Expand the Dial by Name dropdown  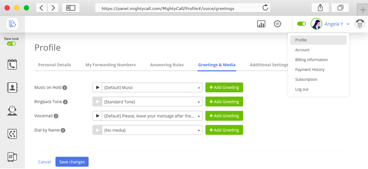(x=152, y=130)
